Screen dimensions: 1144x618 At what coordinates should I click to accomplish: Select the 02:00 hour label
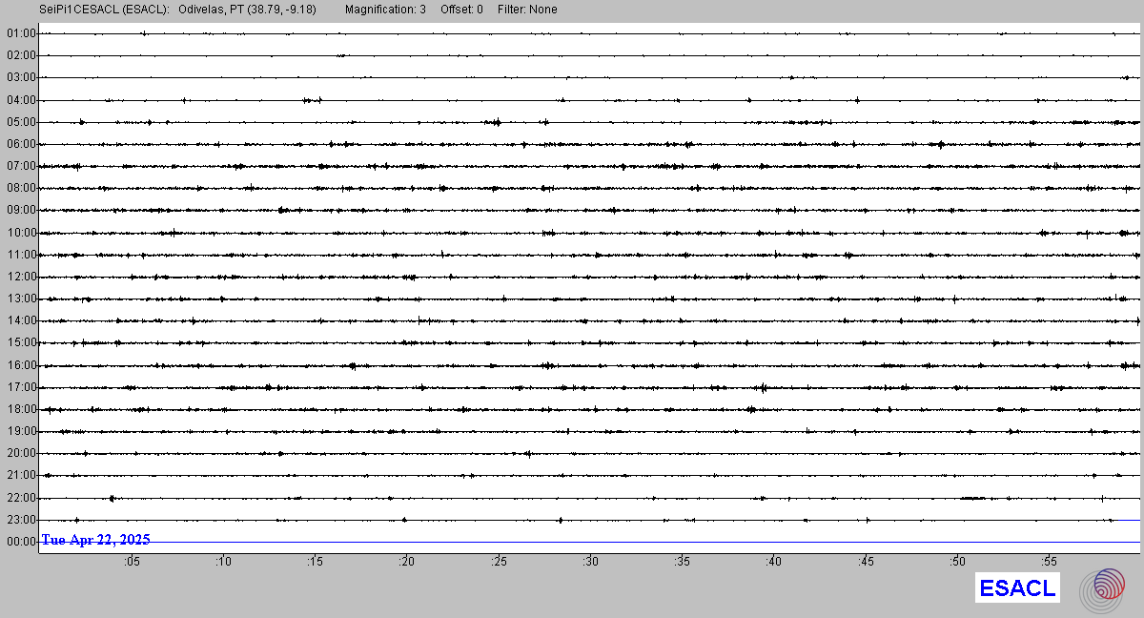pyautogui.click(x=21, y=55)
